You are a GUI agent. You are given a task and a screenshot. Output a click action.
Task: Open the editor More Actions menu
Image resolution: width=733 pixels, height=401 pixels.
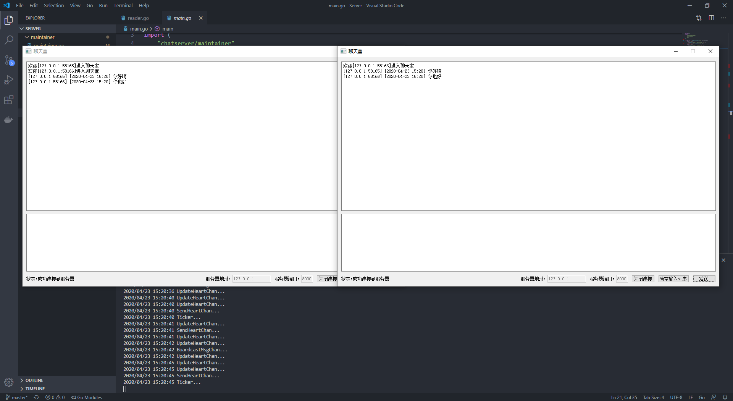tap(723, 18)
